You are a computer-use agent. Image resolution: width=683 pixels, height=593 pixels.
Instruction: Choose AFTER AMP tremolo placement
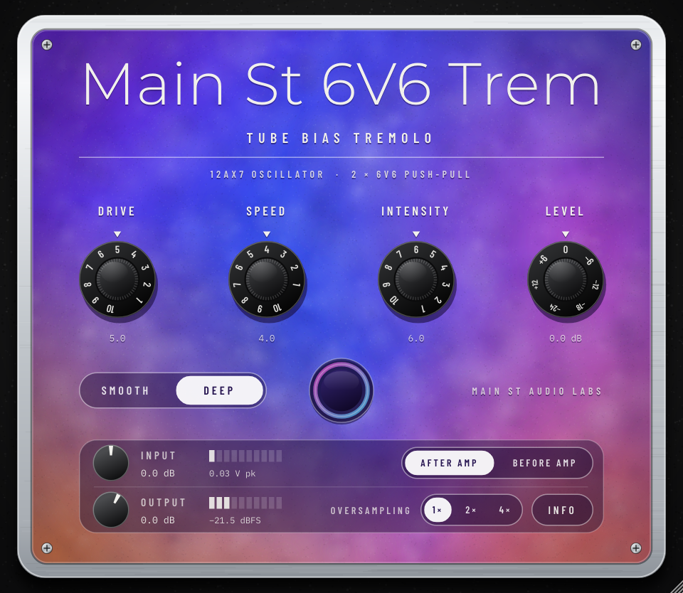[449, 463]
